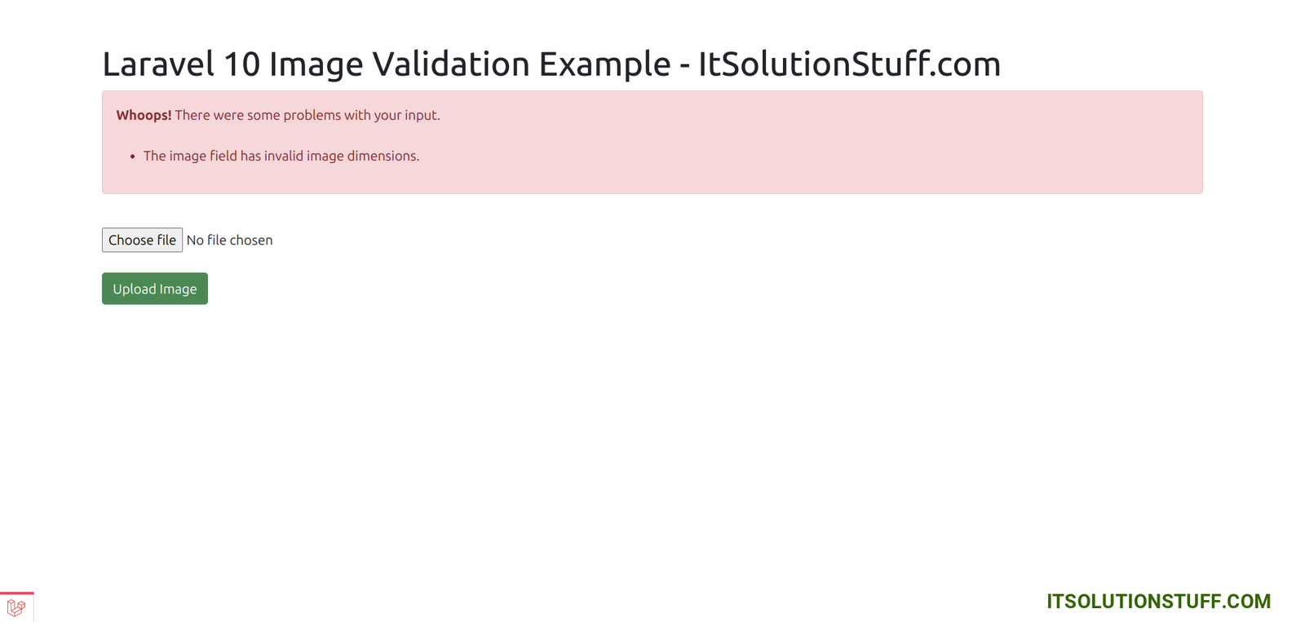Click the bold "Whoops!" text
The image size is (1305, 622).
pos(144,115)
